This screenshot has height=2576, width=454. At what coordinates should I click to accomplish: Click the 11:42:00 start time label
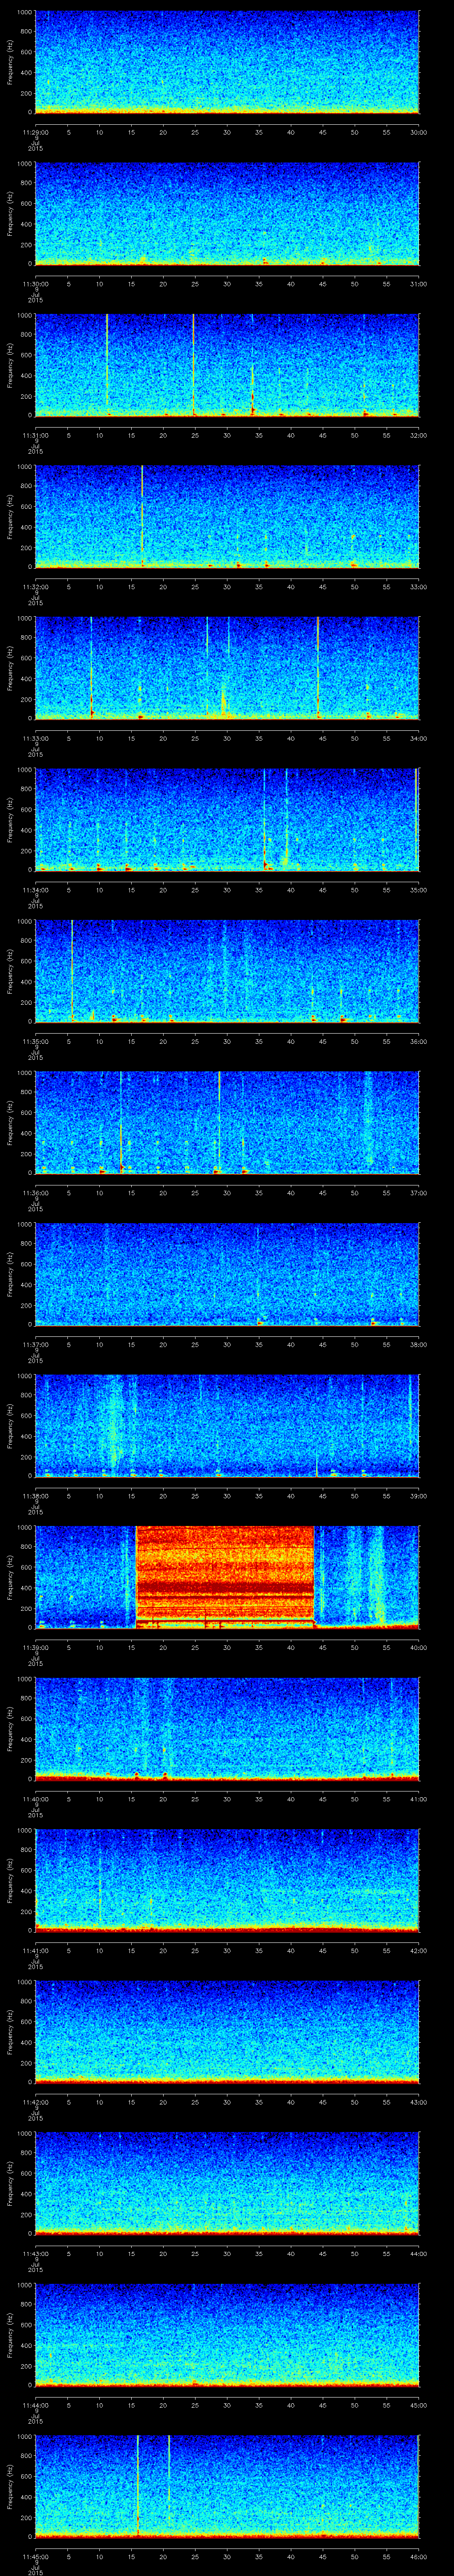pyautogui.click(x=35, y=2102)
